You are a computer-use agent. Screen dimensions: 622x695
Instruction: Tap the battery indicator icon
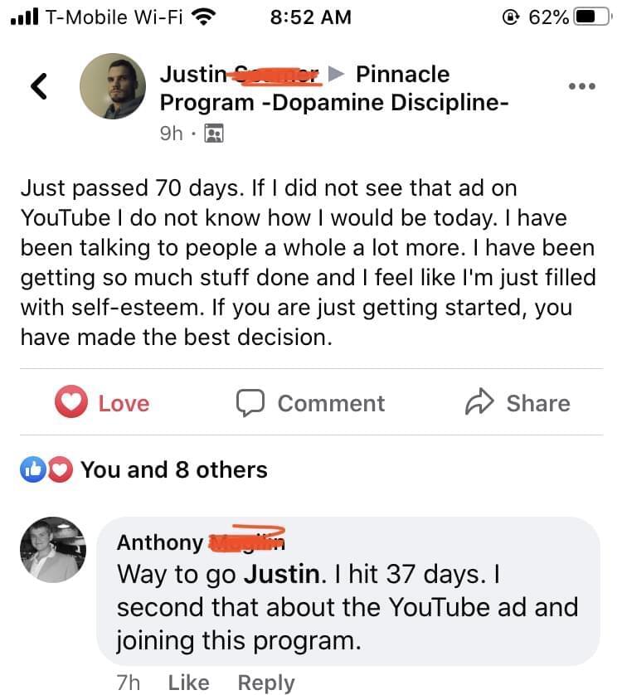point(590,17)
